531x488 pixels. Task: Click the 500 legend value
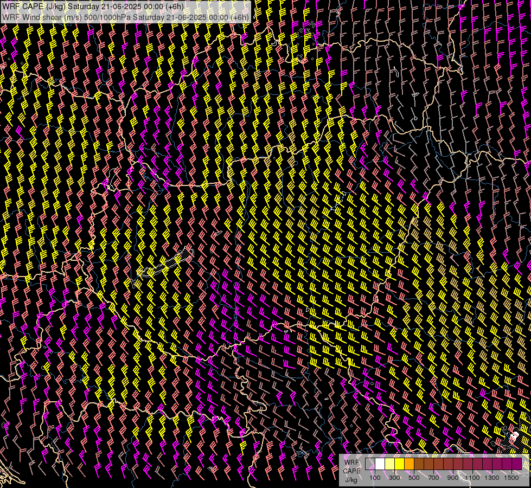pos(414,478)
